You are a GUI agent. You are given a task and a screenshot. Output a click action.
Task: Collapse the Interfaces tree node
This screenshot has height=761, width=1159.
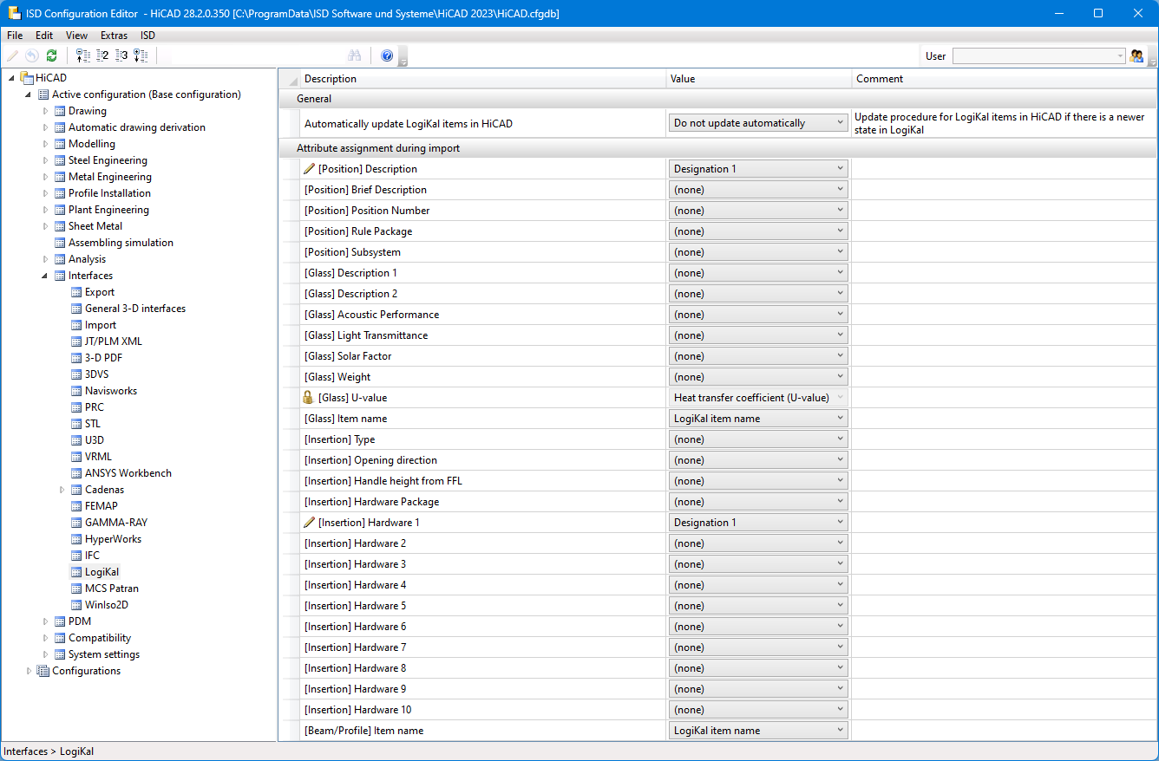pos(46,276)
